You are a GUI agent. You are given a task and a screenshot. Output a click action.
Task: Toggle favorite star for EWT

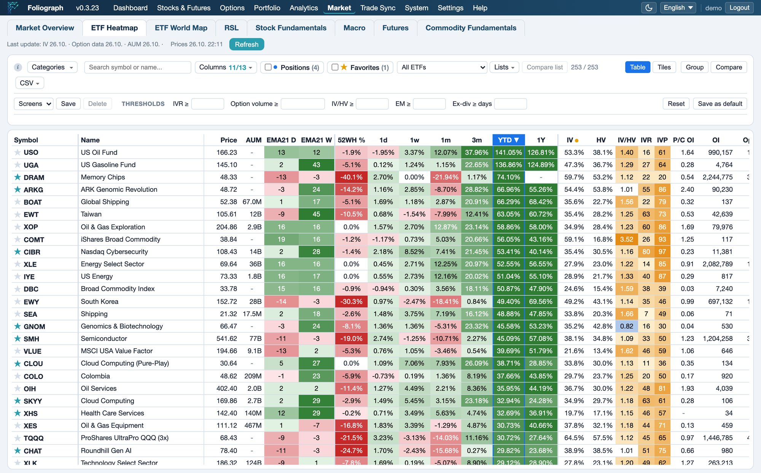(x=18, y=214)
